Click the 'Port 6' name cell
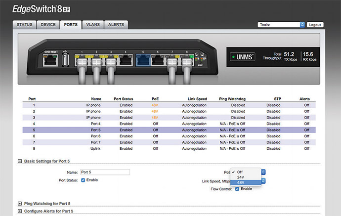This screenshot has height=216, width=341. point(96,136)
